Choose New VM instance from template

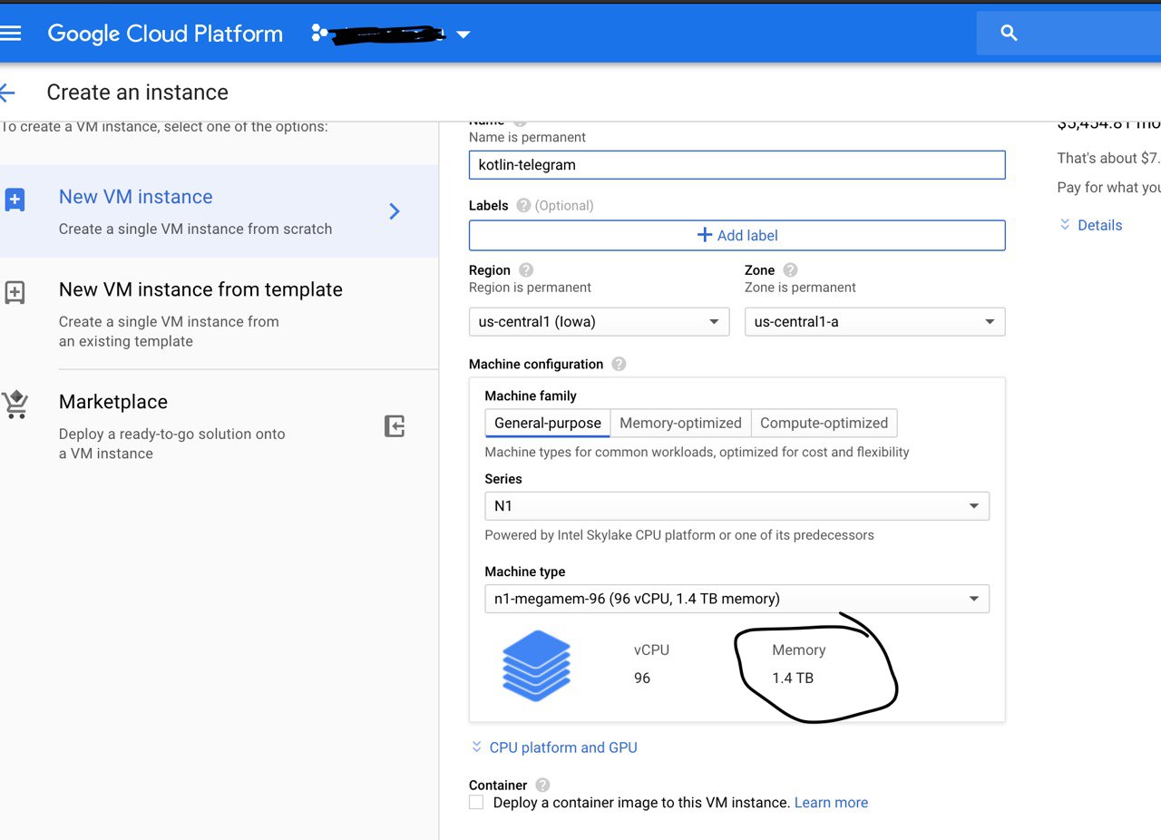(219, 313)
